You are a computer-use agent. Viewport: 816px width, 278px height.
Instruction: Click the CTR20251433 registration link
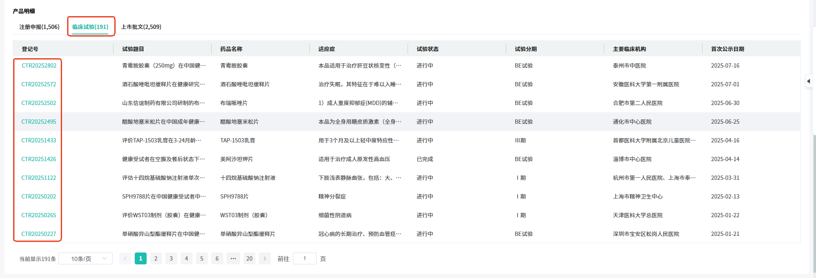[39, 140]
